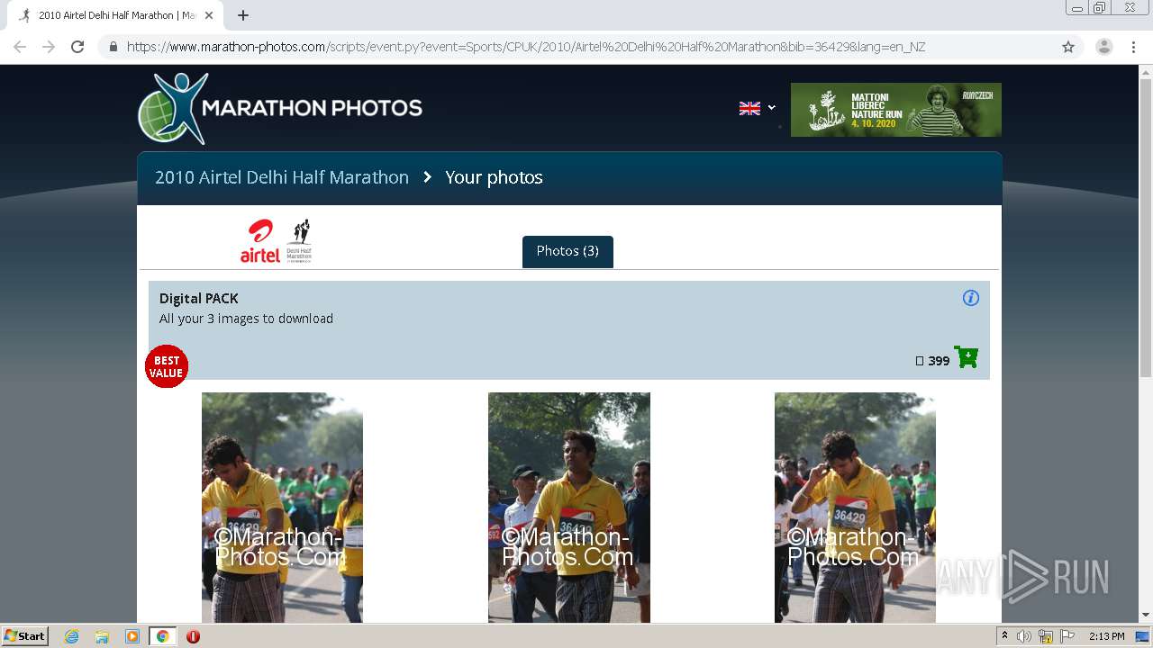Show Digital PACK info icon
The height and width of the screenshot is (648, 1153).
[970, 298]
